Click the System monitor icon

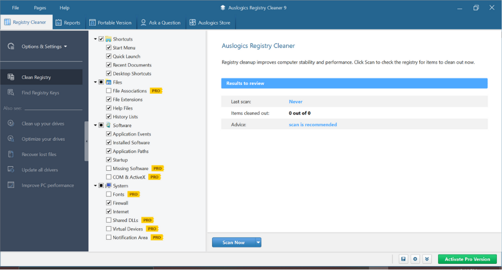[x=109, y=186]
